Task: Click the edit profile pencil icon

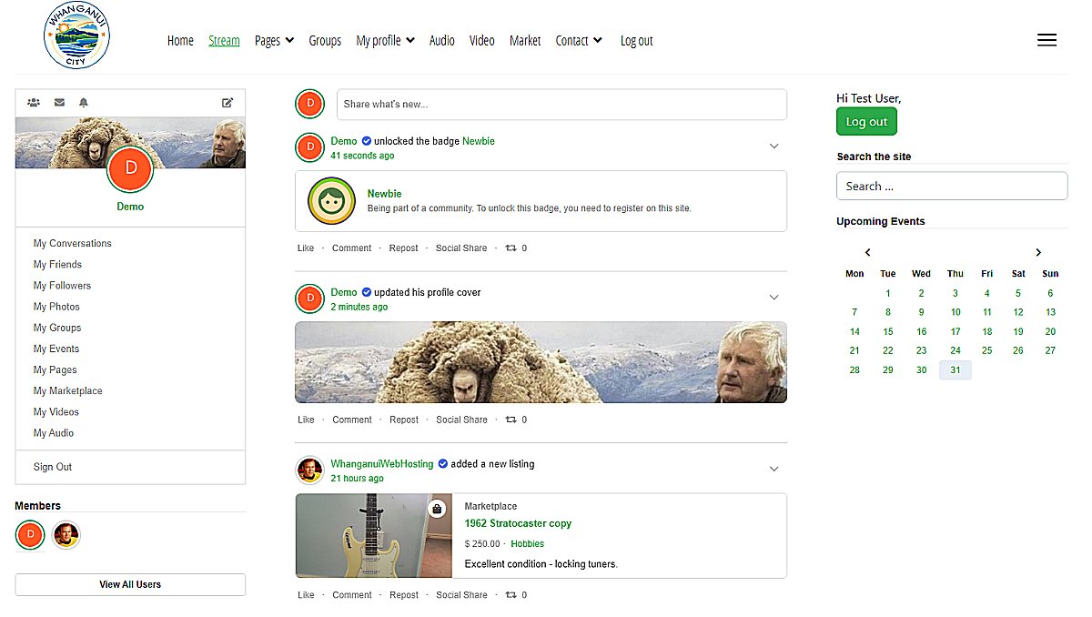Action: 227,103
